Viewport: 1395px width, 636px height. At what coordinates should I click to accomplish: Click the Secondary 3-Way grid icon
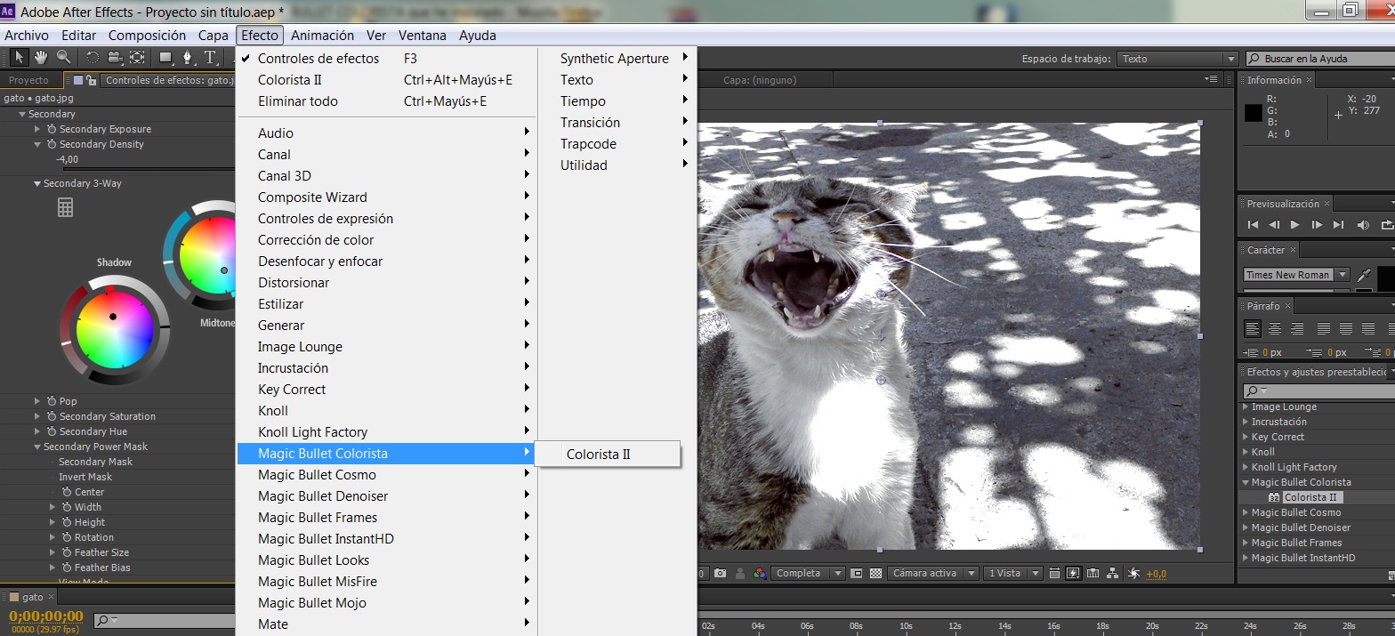65,207
